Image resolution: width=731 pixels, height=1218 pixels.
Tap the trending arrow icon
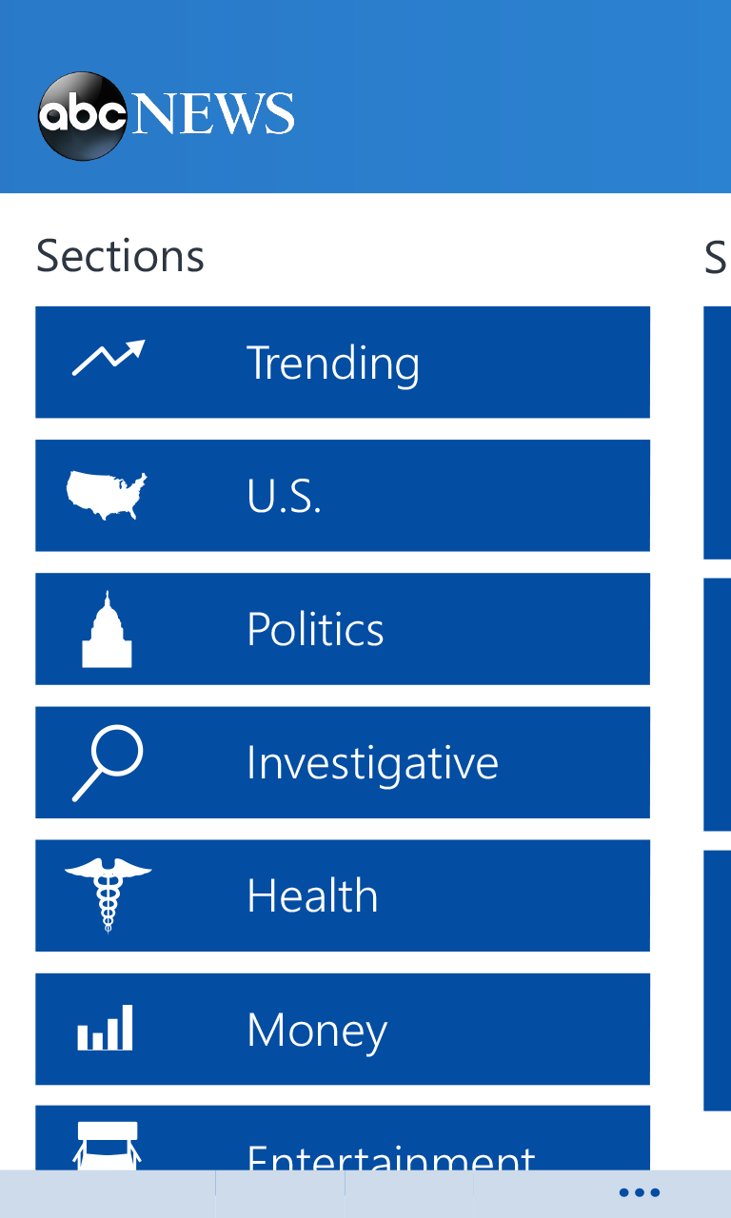click(x=109, y=358)
